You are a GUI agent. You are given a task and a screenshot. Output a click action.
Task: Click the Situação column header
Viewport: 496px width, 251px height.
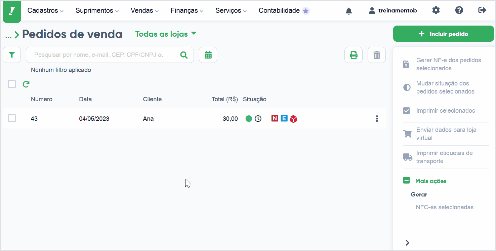(255, 99)
